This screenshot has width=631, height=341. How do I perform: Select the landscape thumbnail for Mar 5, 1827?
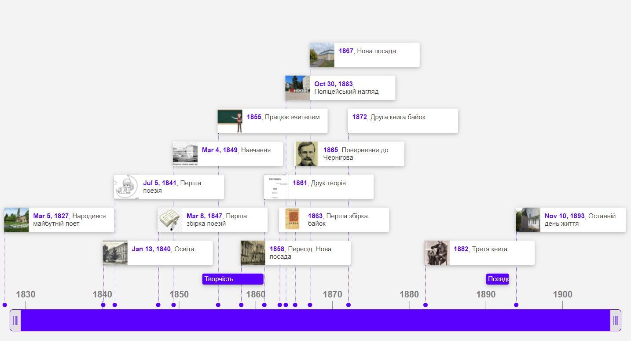17,220
